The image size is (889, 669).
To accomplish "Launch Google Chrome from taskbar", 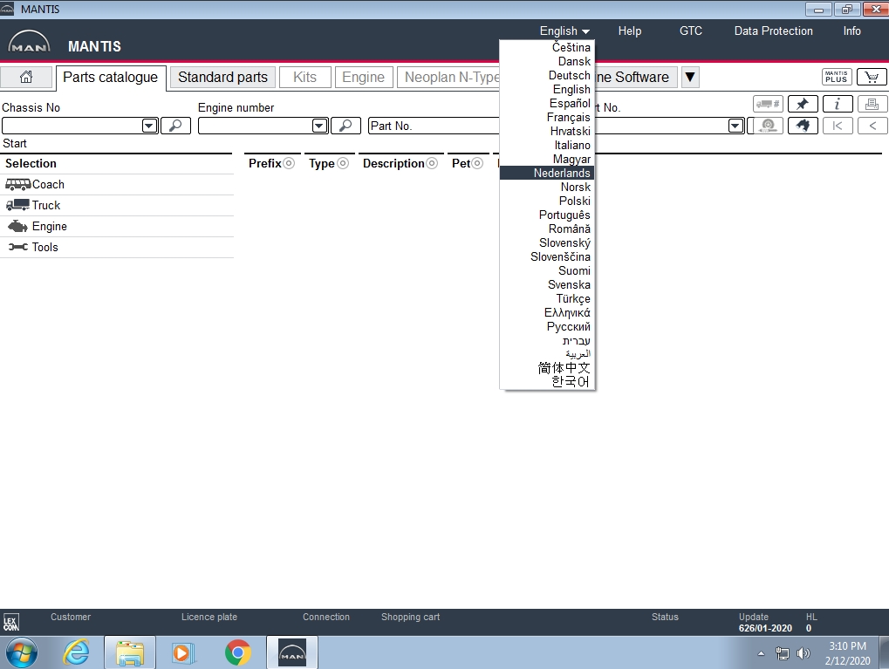I will click(x=237, y=652).
